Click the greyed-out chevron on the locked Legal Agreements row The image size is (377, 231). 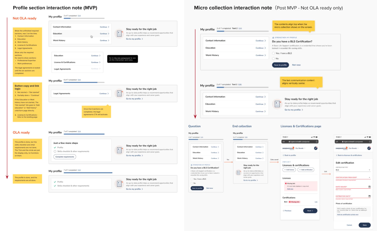[100, 69]
